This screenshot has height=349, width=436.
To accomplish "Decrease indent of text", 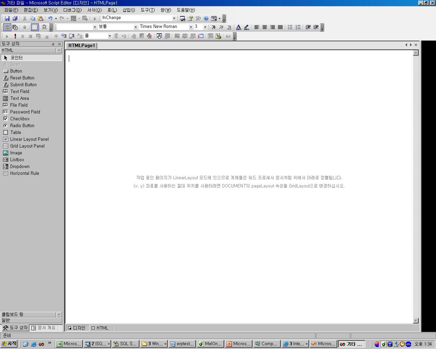I will 308,27.
